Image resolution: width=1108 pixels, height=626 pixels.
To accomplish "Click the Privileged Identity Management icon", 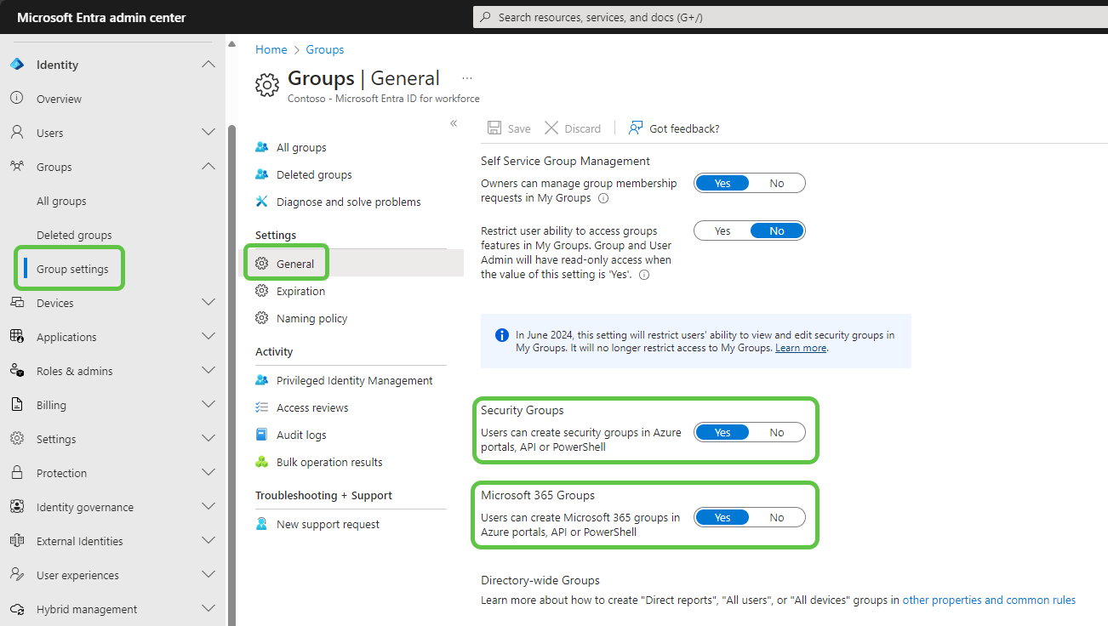I will point(262,380).
